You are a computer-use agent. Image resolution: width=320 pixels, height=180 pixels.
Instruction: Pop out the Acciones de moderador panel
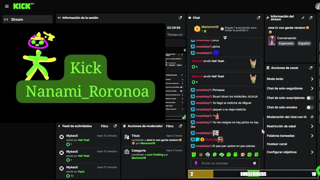[180, 126]
